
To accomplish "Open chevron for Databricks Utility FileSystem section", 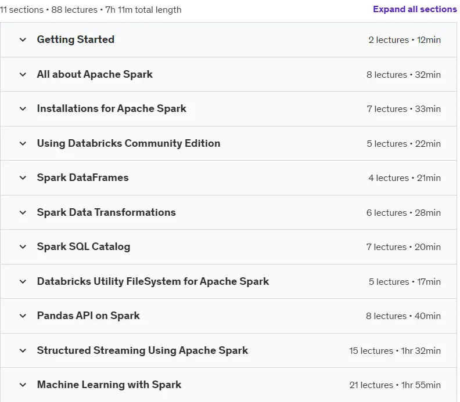I will point(23,282).
